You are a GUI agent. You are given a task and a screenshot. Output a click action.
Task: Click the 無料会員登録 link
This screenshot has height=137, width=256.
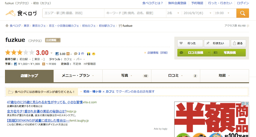177,3
